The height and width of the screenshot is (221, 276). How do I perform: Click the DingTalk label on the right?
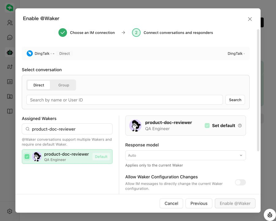click(236, 54)
